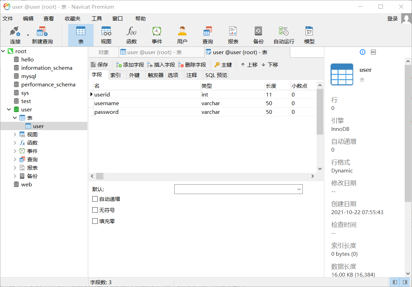Open the 事件 events toolbar icon
412x287 pixels.
coord(157,35)
